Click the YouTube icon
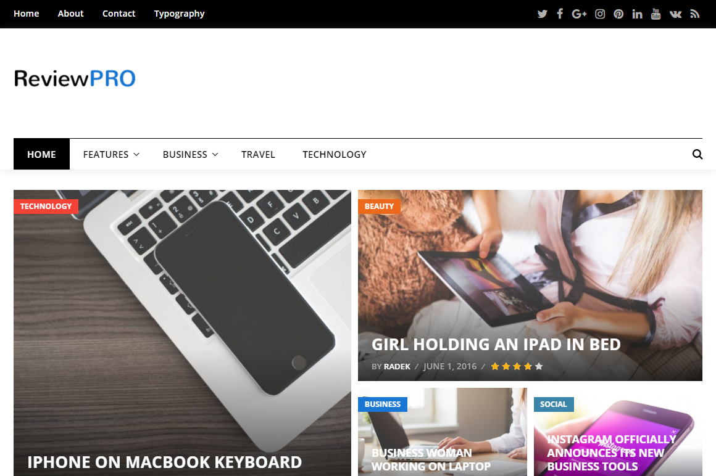Image resolution: width=716 pixels, height=476 pixels. coord(656,14)
